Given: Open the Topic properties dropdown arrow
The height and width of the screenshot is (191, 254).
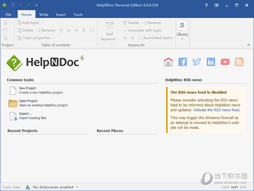Looking at the screenshot, I should [54, 38].
